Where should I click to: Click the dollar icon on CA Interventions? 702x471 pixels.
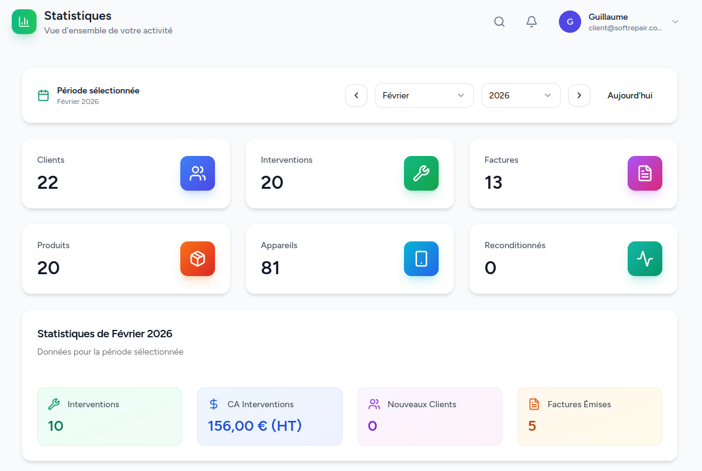click(214, 404)
